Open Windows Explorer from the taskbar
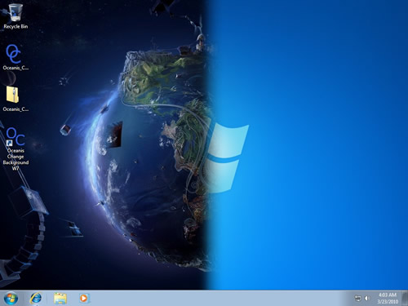This screenshot has height=306, width=408. (60, 299)
